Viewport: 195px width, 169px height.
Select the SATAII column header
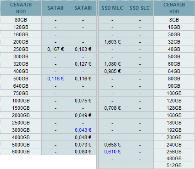tap(55, 8)
